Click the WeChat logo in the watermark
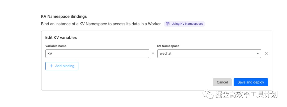The width and height of the screenshot is (287, 107). click(x=208, y=94)
